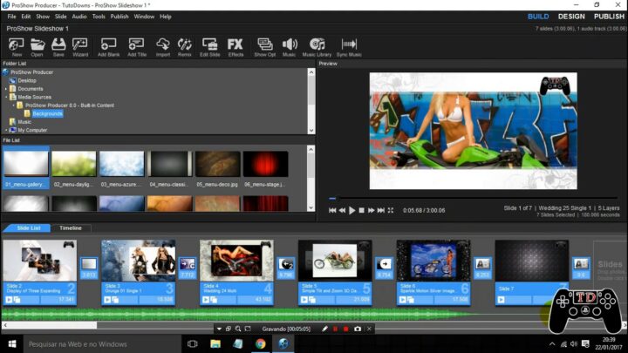
Task: Collapse the Media Sources tree node
Action: [x=4, y=97]
